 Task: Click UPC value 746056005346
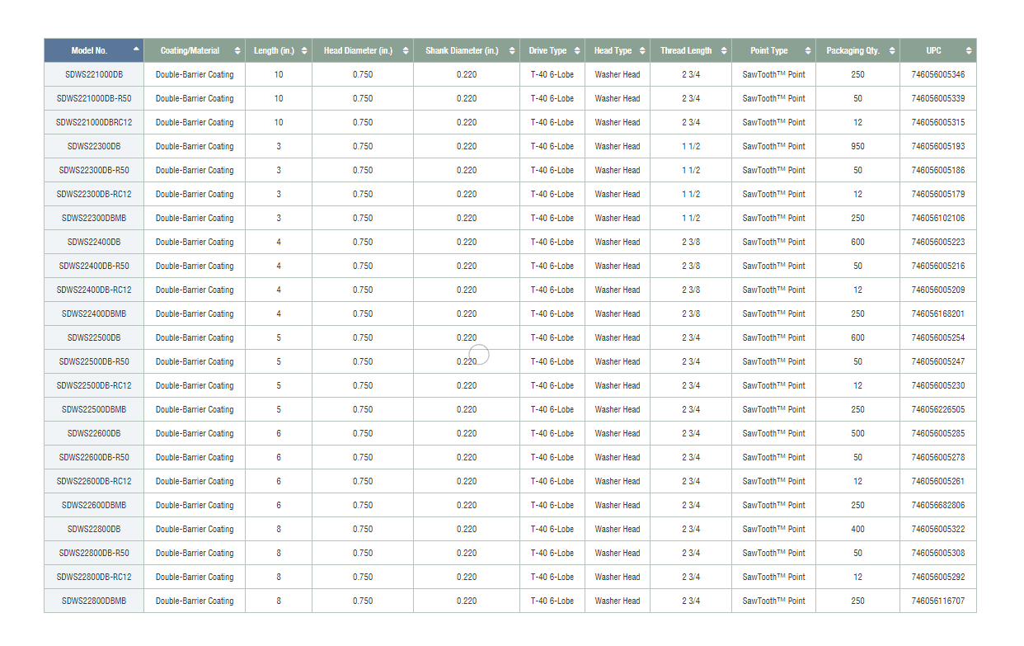(x=937, y=74)
